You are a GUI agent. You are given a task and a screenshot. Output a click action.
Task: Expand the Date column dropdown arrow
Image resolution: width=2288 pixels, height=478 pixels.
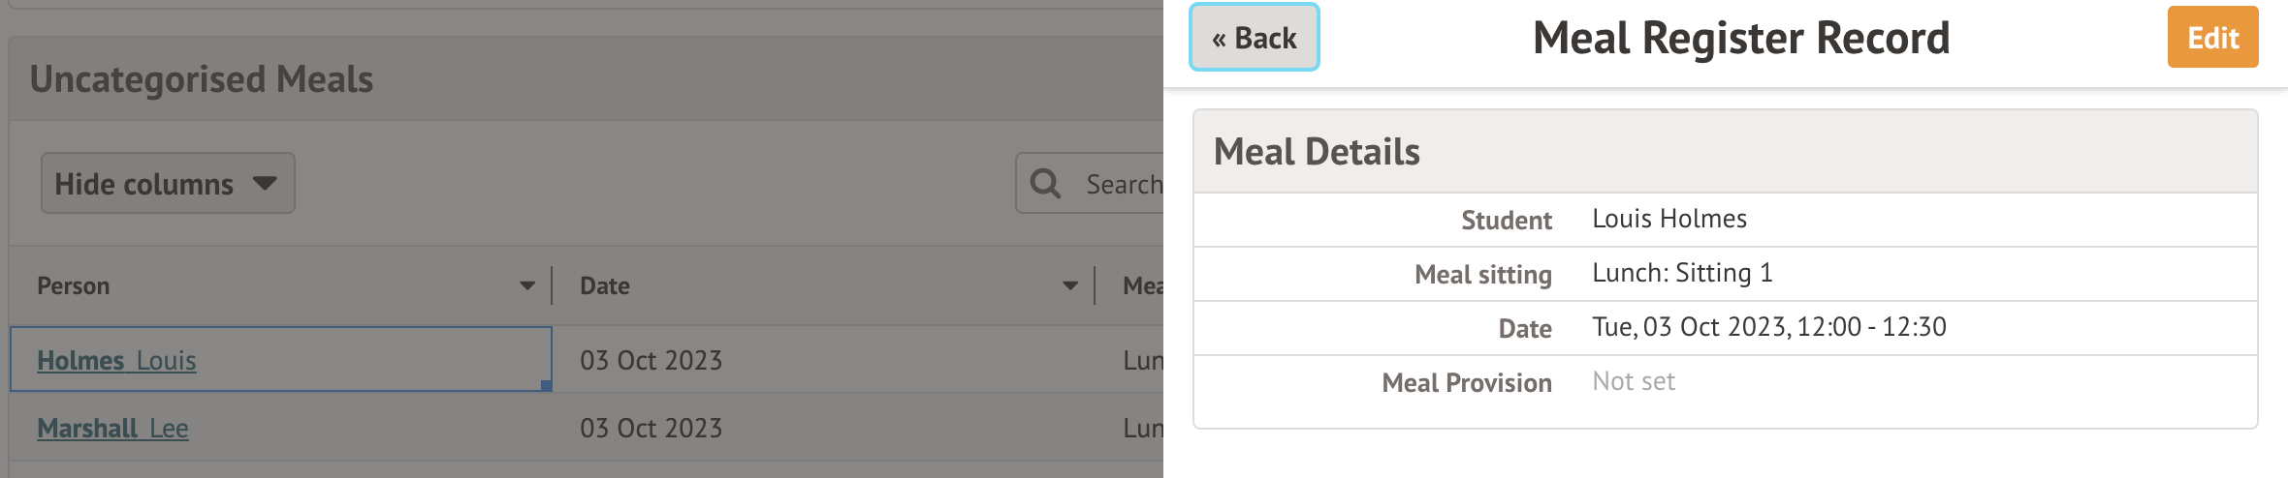point(1069,285)
